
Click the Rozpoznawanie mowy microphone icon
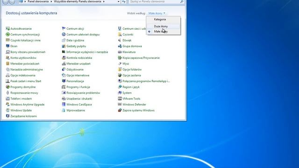click(x=7, y=93)
